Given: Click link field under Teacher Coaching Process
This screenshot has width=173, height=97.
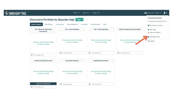Looking at the screenshot, I should tap(45, 87).
